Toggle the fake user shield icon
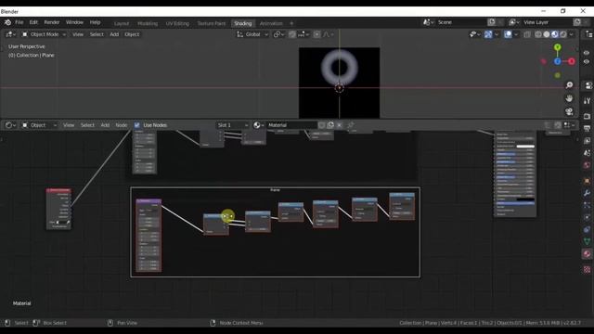 [321, 125]
